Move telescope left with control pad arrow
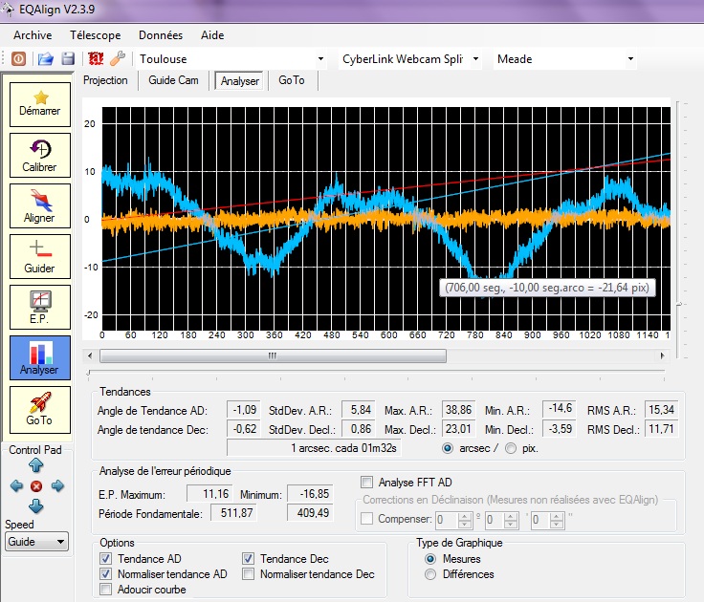This screenshot has height=602, width=704. click(x=16, y=485)
